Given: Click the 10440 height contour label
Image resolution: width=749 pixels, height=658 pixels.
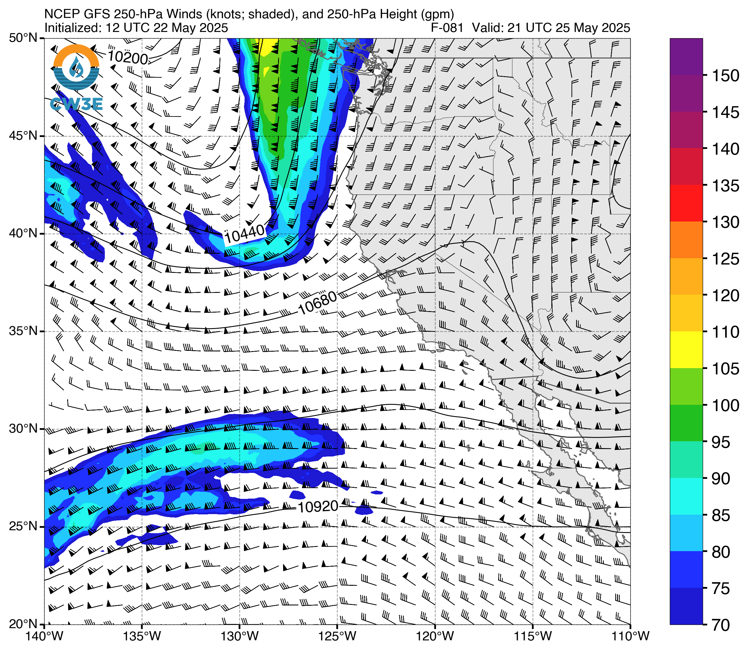Looking at the screenshot, I should [245, 234].
